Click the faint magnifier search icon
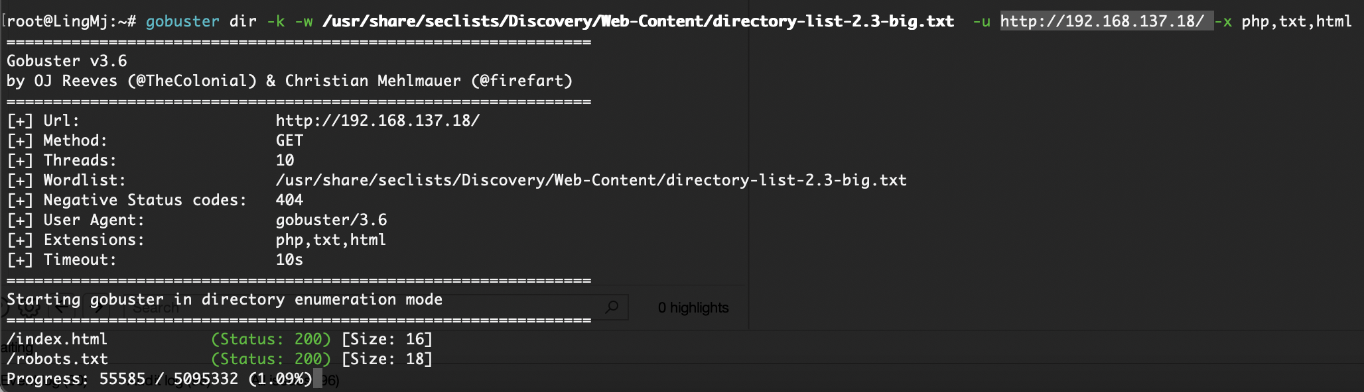This screenshot has height=392, width=1364. [x=612, y=307]
